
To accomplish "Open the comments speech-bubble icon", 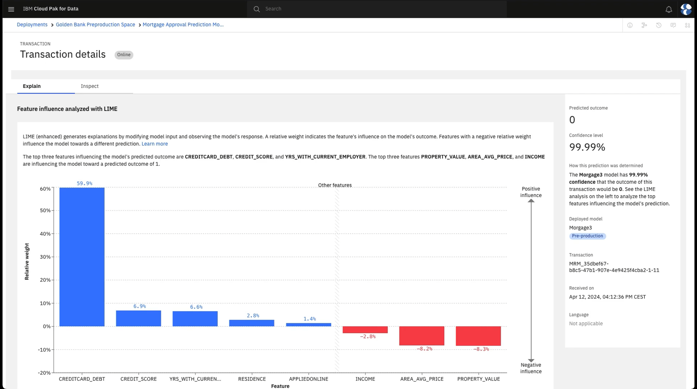I will point(673,25).
